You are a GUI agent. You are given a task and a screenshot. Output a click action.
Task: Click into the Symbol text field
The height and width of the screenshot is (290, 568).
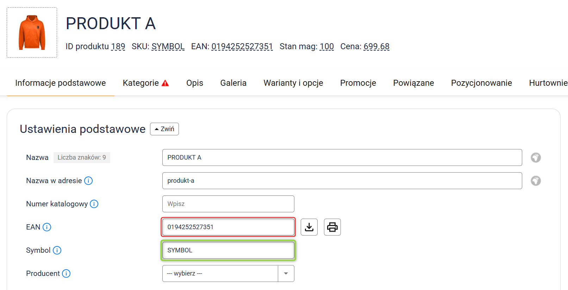coord(228,250)
